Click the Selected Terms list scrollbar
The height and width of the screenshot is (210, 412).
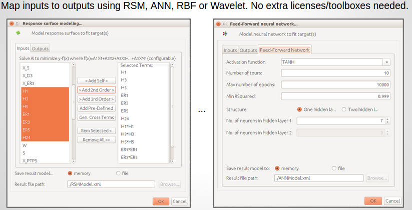click(172, 105)
